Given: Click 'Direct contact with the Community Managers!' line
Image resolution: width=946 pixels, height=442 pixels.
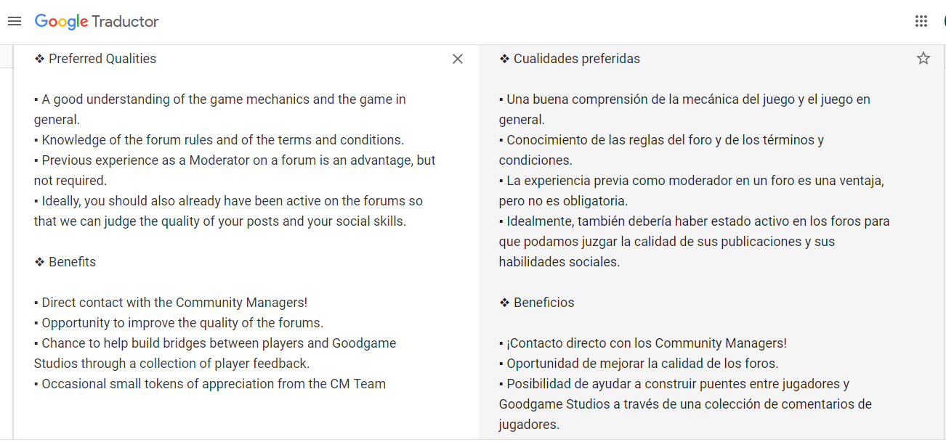Looking at the screenshot, I should point(174,303).
